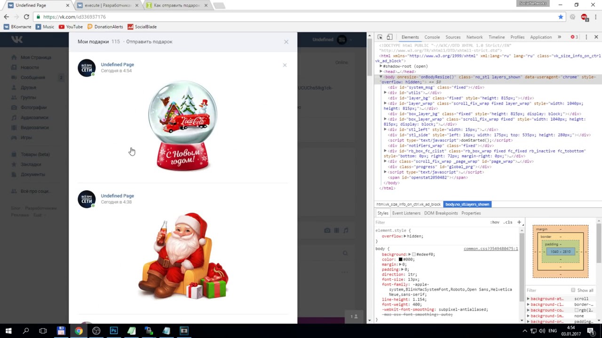Expand the head element node
Viewport: 602px width, 338px height.
[381, 72]
